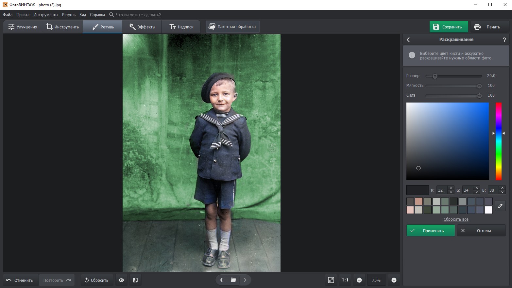Set zoom to 1:1 actual size
Viewport: 512px width, 288px height.
(x=345, y=280)
